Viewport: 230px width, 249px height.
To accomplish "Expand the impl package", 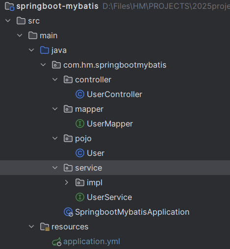I will point(66,182).
